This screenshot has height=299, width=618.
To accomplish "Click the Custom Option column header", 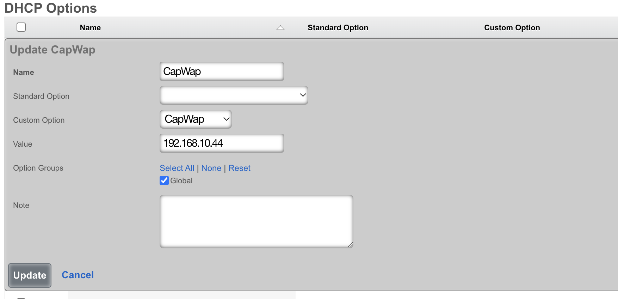I will [x=512, y=27].
